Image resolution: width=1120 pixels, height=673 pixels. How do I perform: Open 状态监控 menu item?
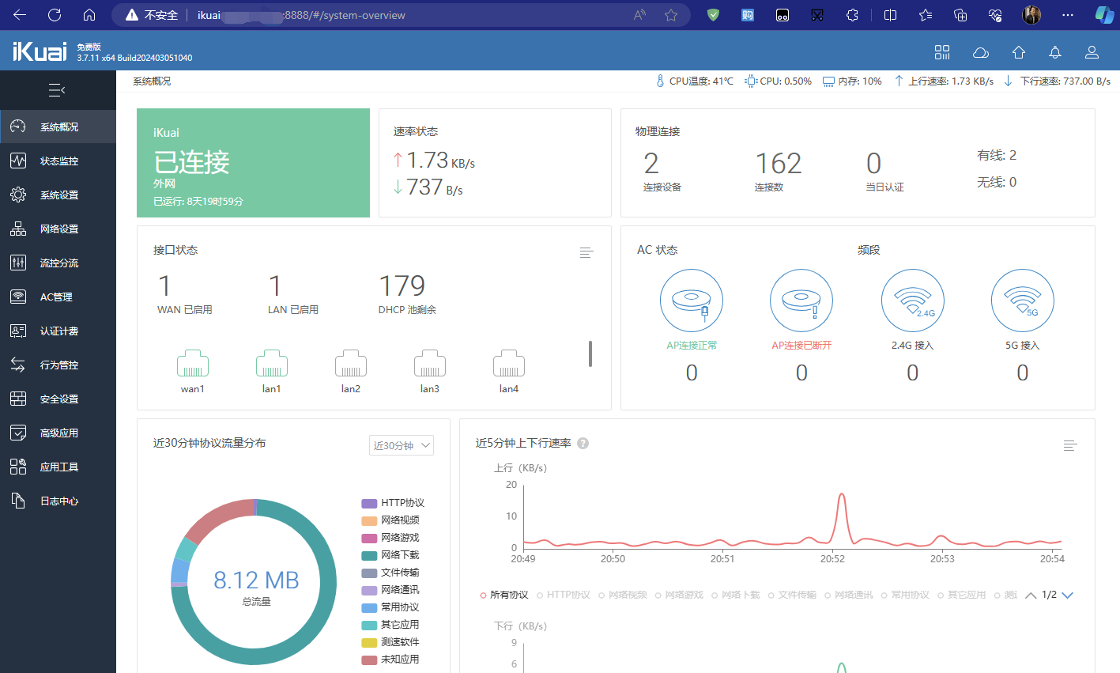(x=58, y=161)
